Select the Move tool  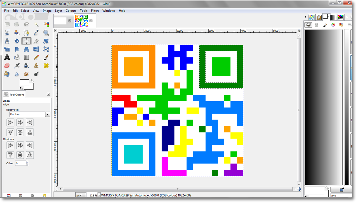click(x=17, y=41)
